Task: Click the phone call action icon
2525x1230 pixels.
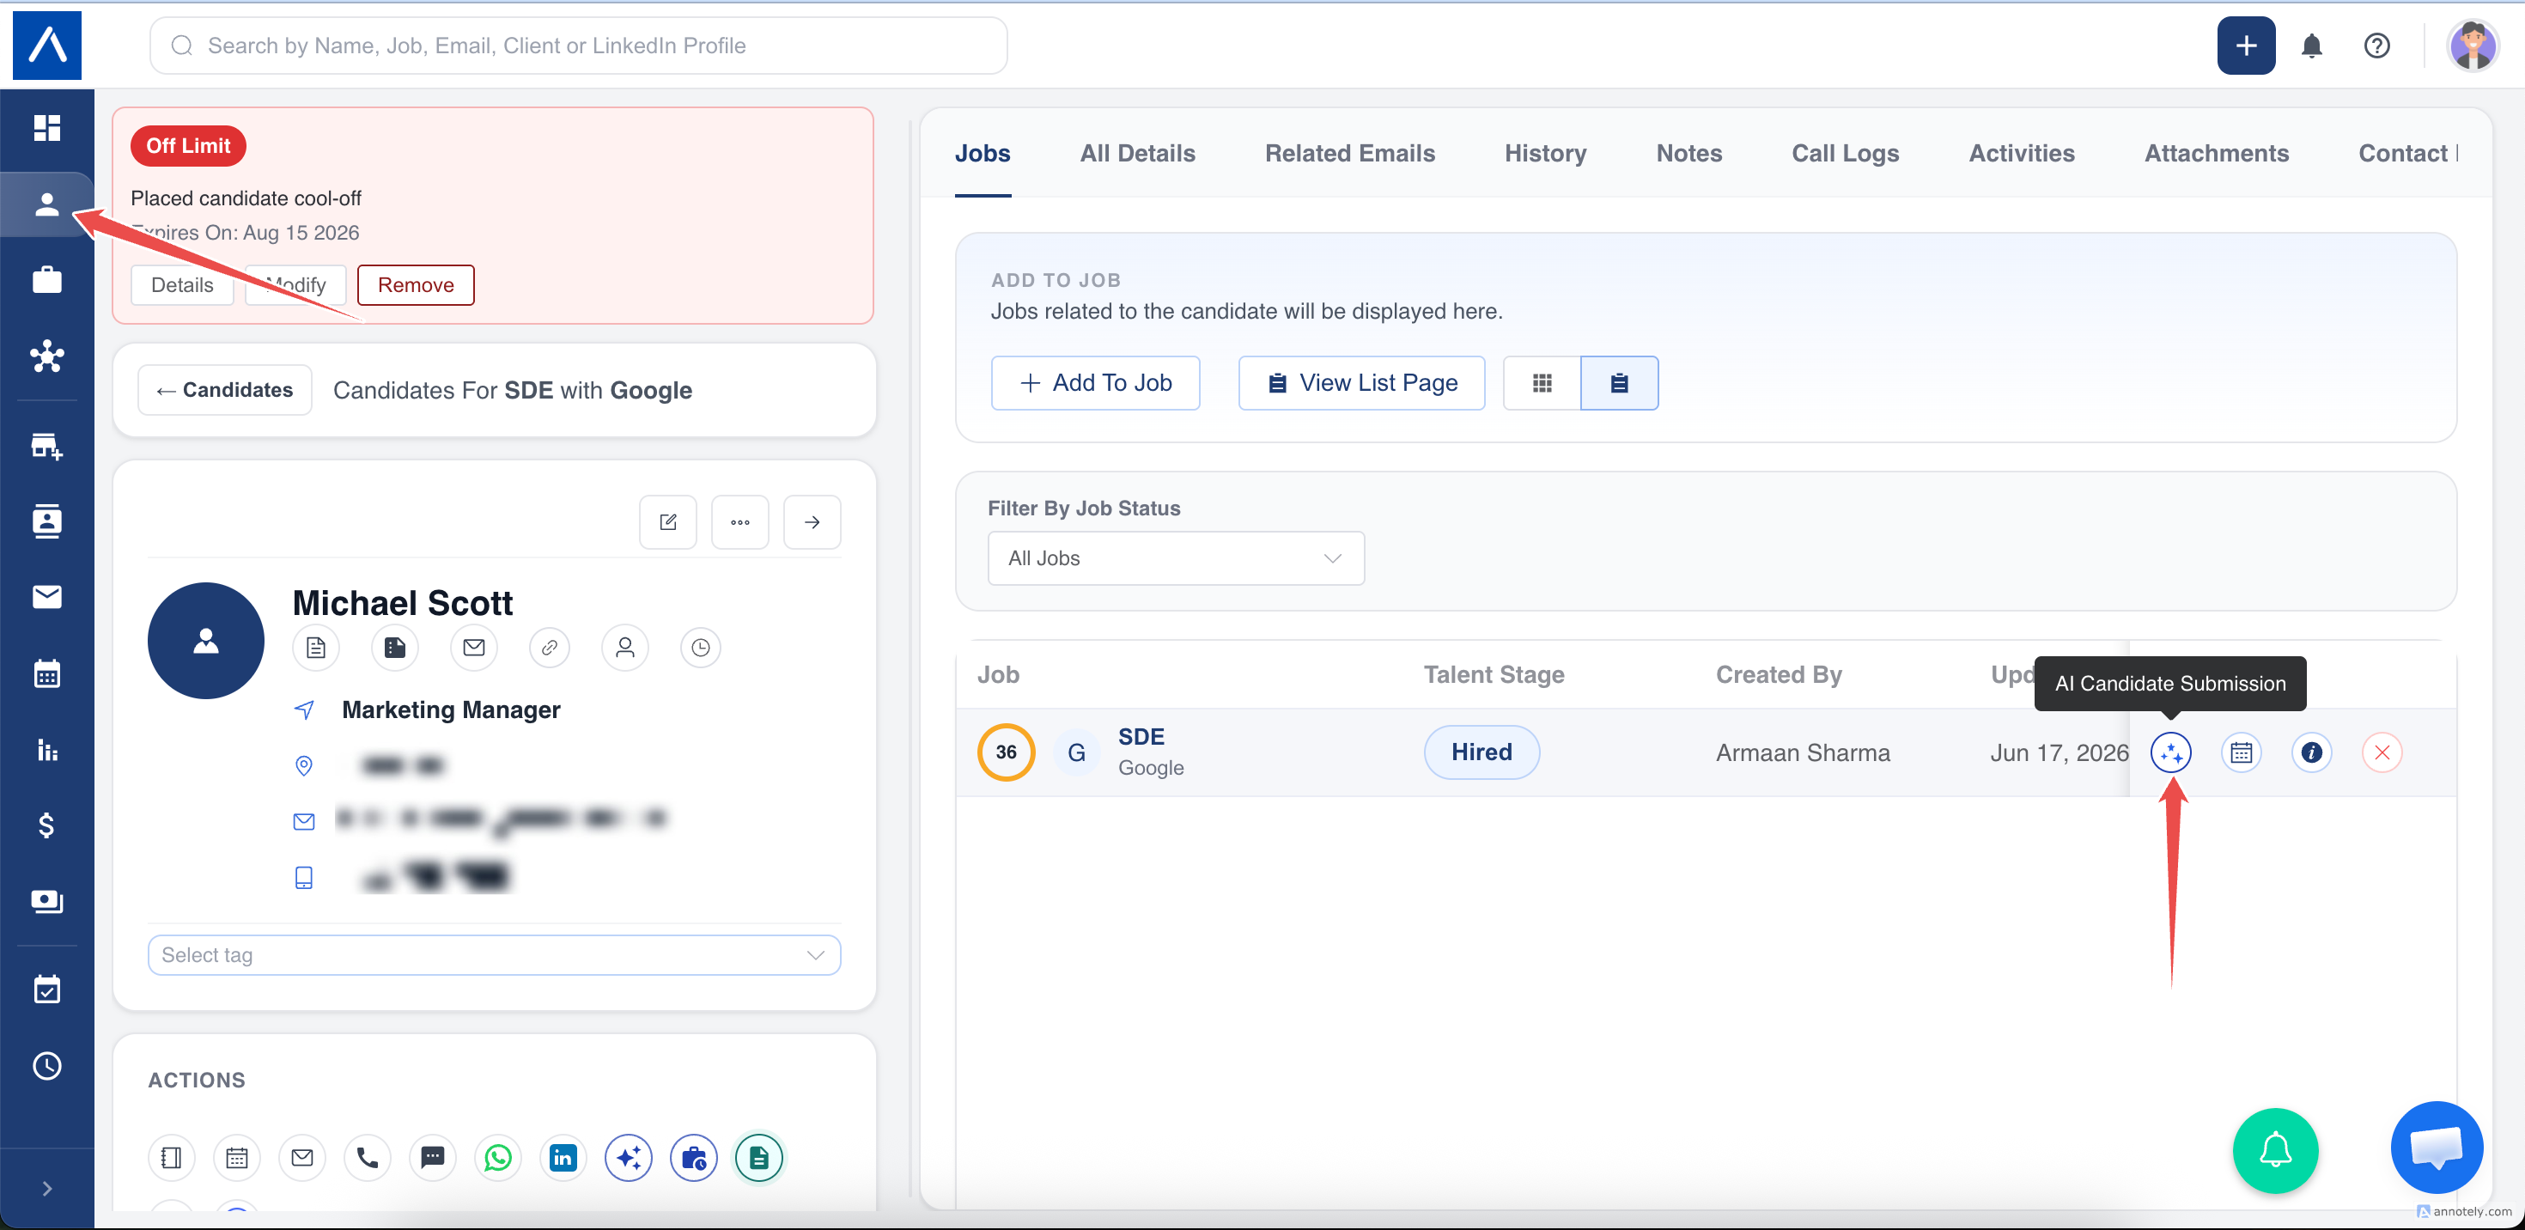Action: pos(367,1158)
